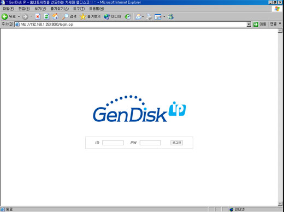
Task: Open the Mail button dropdown arrow
Action: [143, 16]
